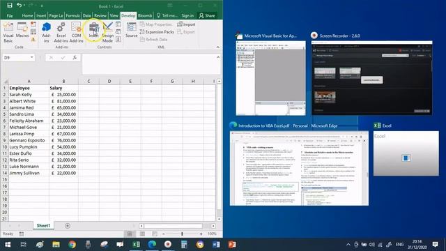Click the Task View taskbar icon
The image size is (446, 251).
pos(24,245)
